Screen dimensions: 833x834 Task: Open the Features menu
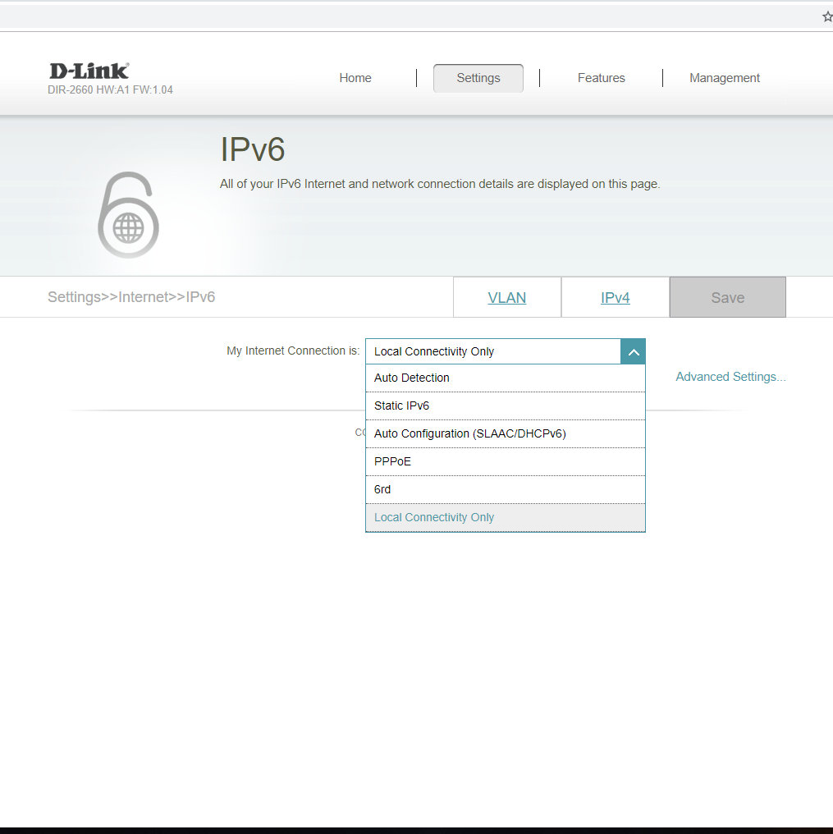click(x=601, y=78)
